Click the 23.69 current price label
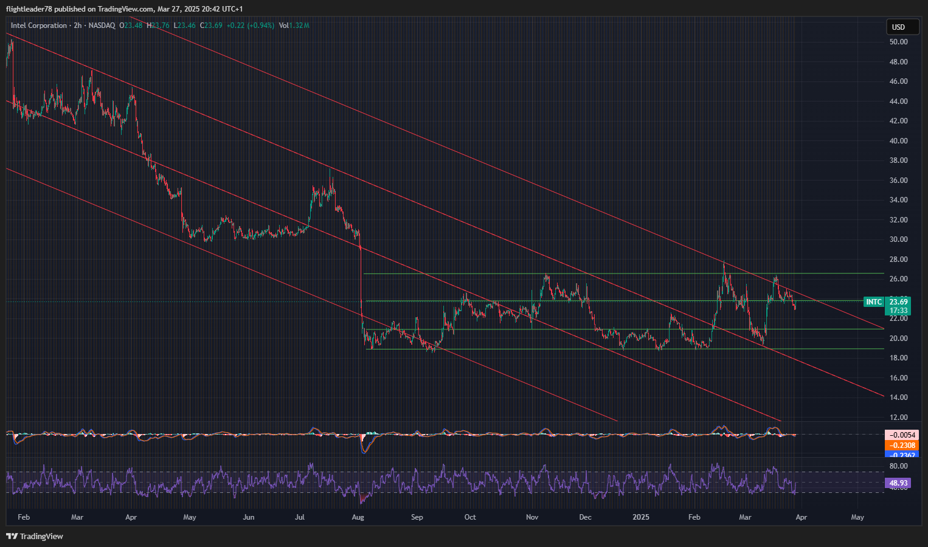Viewport: 928px width, 547px height. (x=898, y=302)
